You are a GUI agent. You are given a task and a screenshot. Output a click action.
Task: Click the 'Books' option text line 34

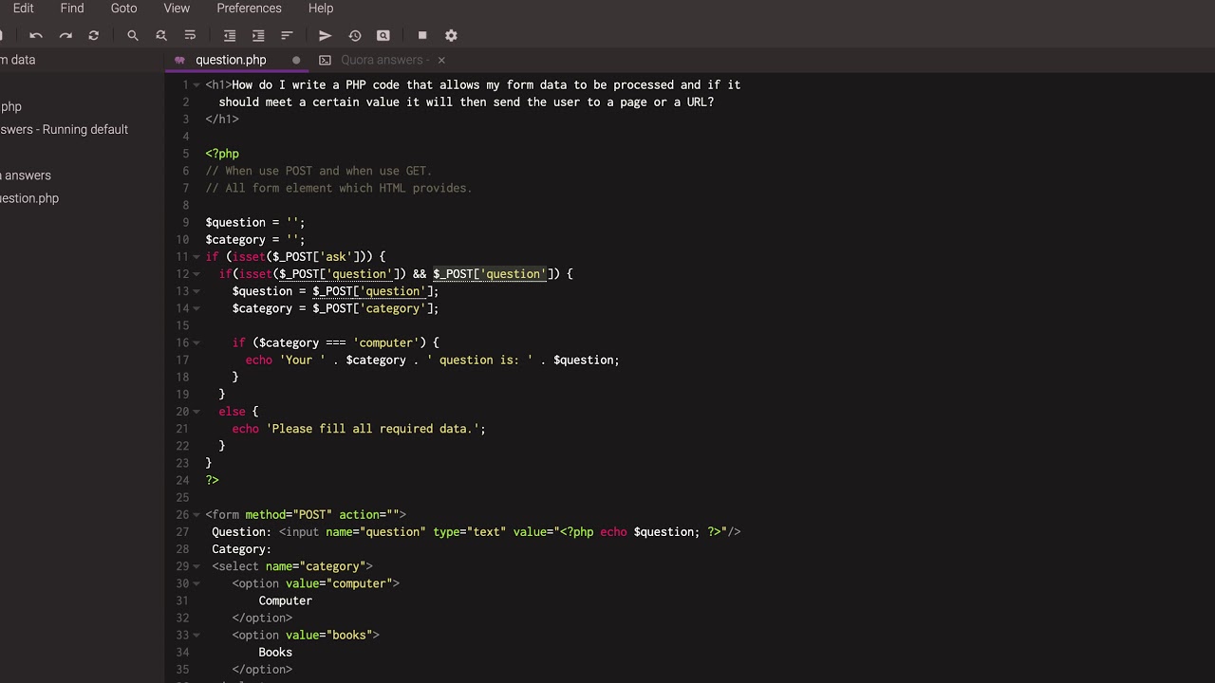point(275,653)
